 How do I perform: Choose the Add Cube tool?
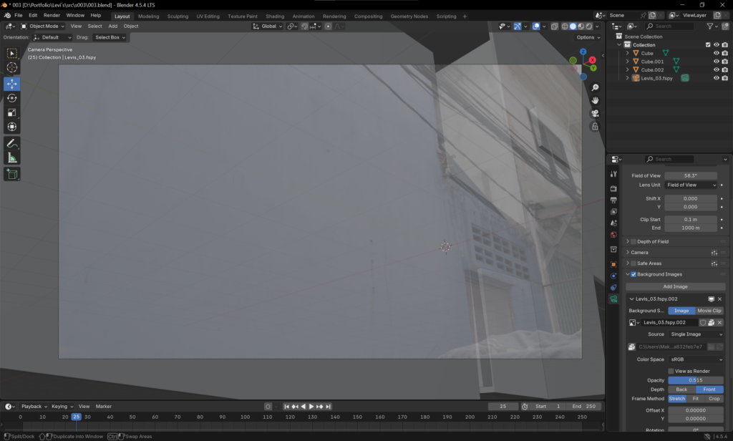(12, 174)
